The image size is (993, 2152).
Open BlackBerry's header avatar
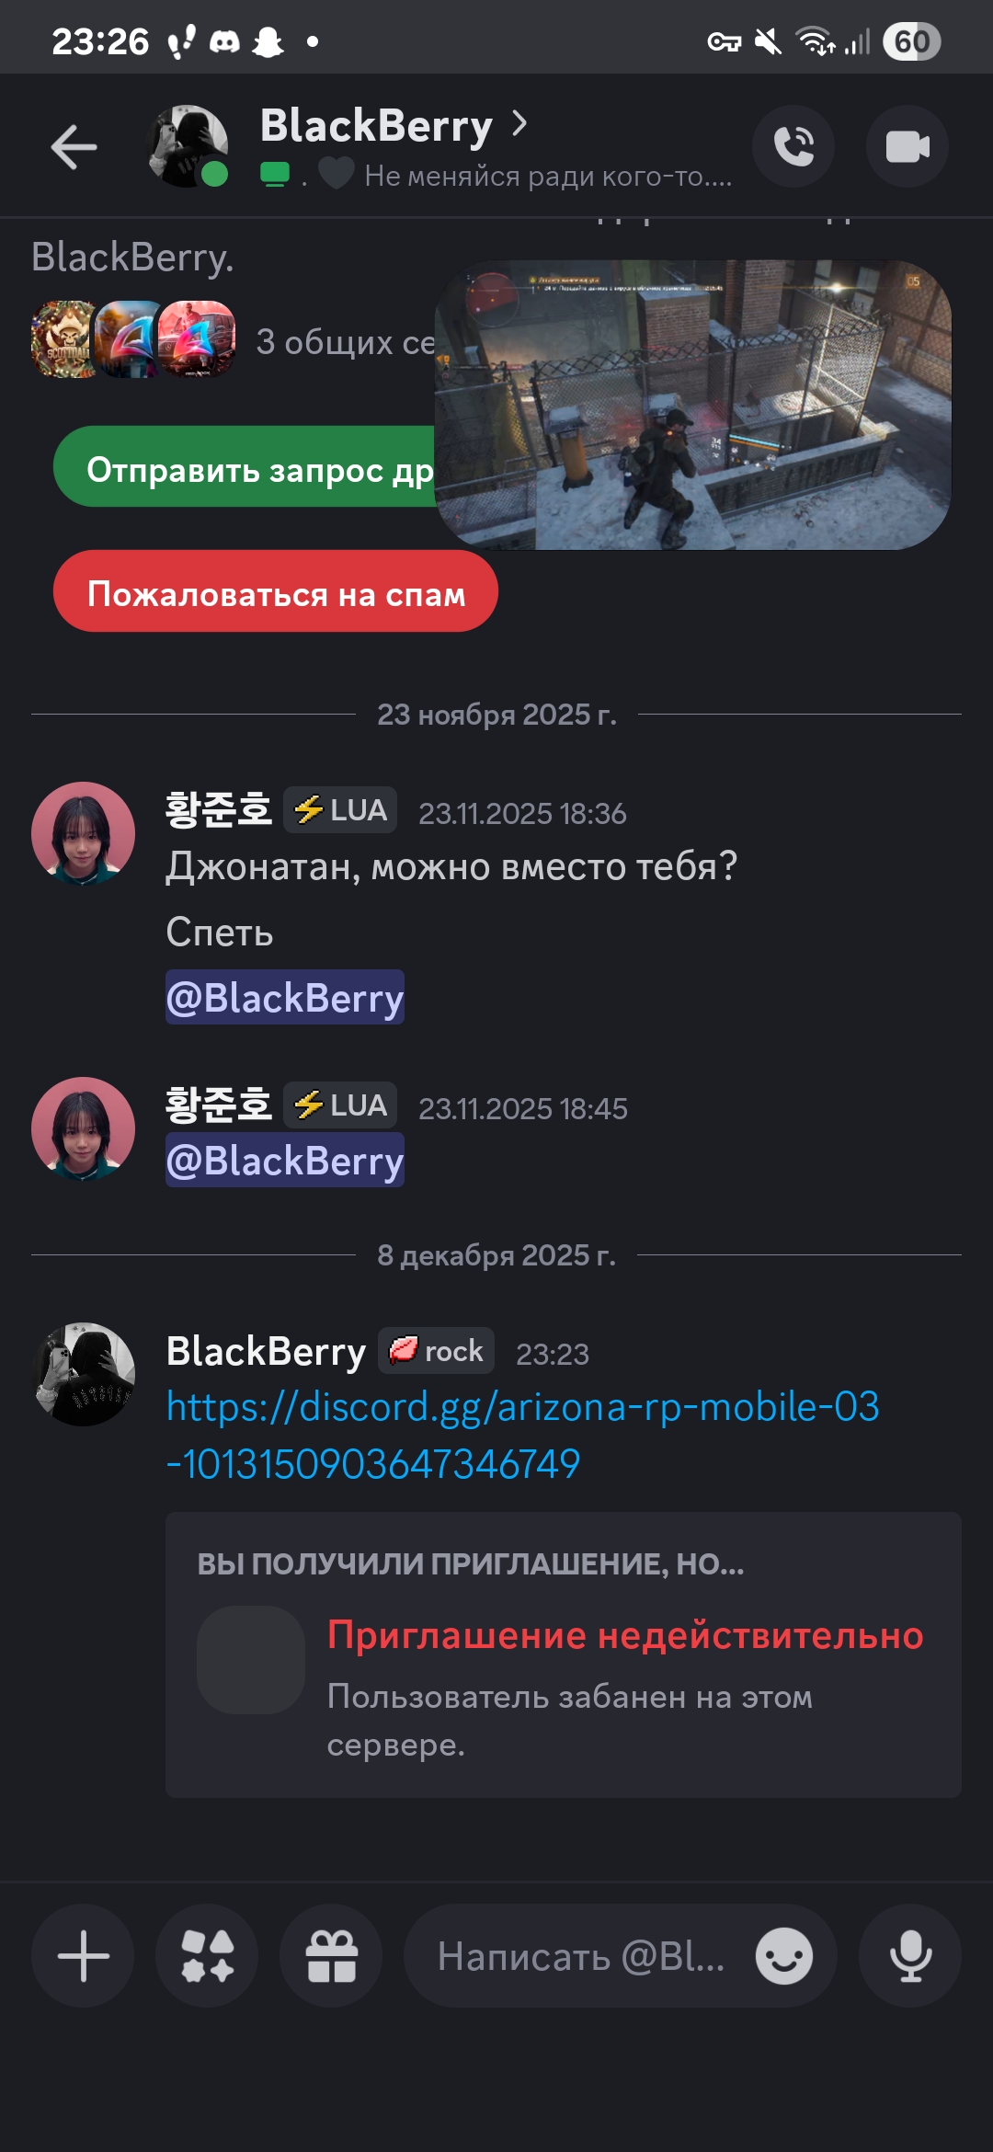(x=188, y=146)
